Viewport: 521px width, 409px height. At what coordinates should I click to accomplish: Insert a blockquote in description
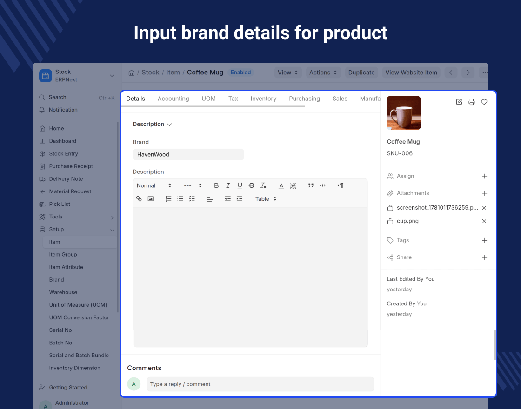(311, 185)
